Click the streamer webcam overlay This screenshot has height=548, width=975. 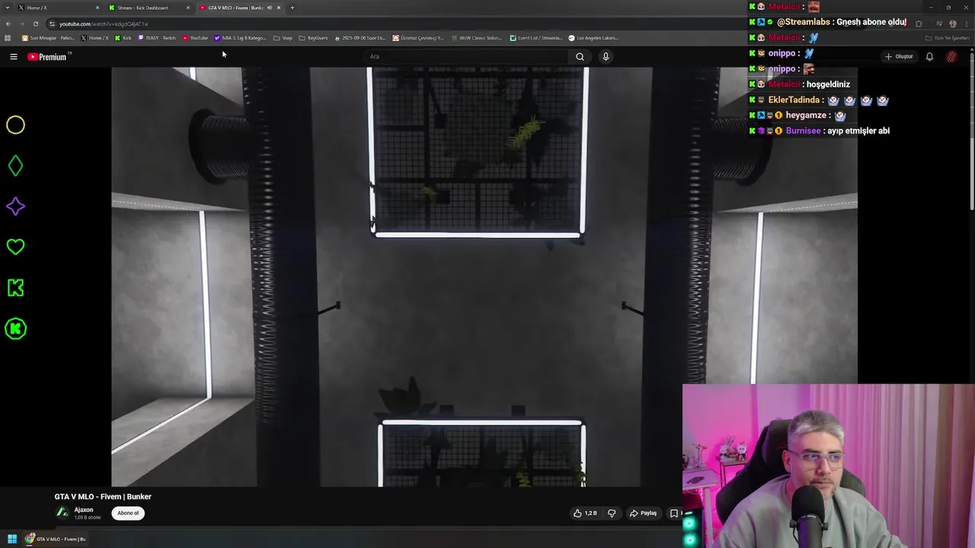[x=829, y=466]
